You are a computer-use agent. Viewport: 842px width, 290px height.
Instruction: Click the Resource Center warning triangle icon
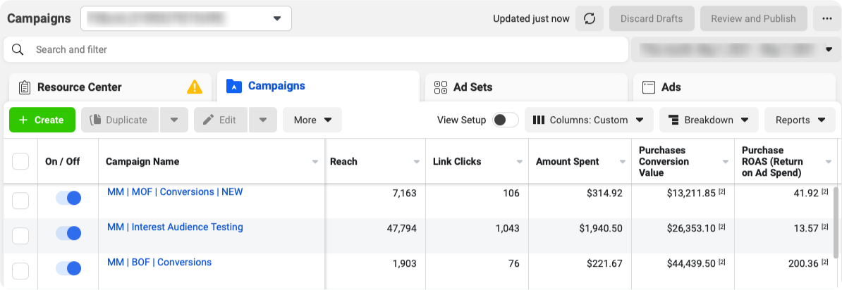point(195,87)
